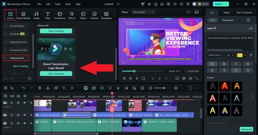Stop the preview playback

[x=144, y=78]
